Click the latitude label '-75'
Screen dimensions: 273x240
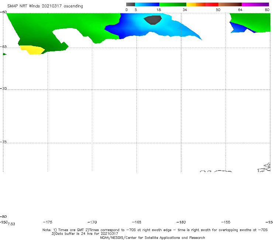point(3,142)
